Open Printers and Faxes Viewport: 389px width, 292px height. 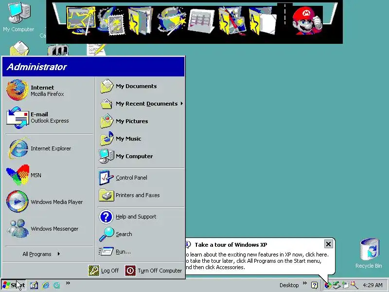point(141,195)
